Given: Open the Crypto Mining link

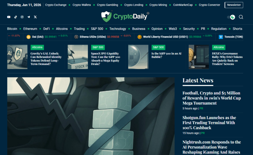Looking at the screenshot, I should [x=158, y=5].
